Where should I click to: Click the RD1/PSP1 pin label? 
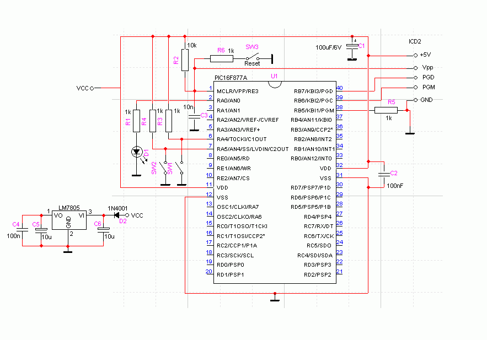231,275
